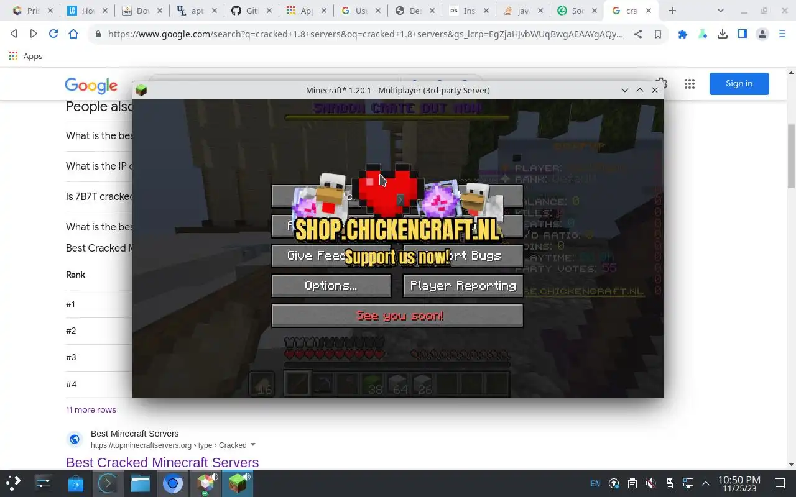Viewport: 796px width, 497px height.
Task: Switch to the 'Ins' DS tab
Action: [x=470, y=11]
